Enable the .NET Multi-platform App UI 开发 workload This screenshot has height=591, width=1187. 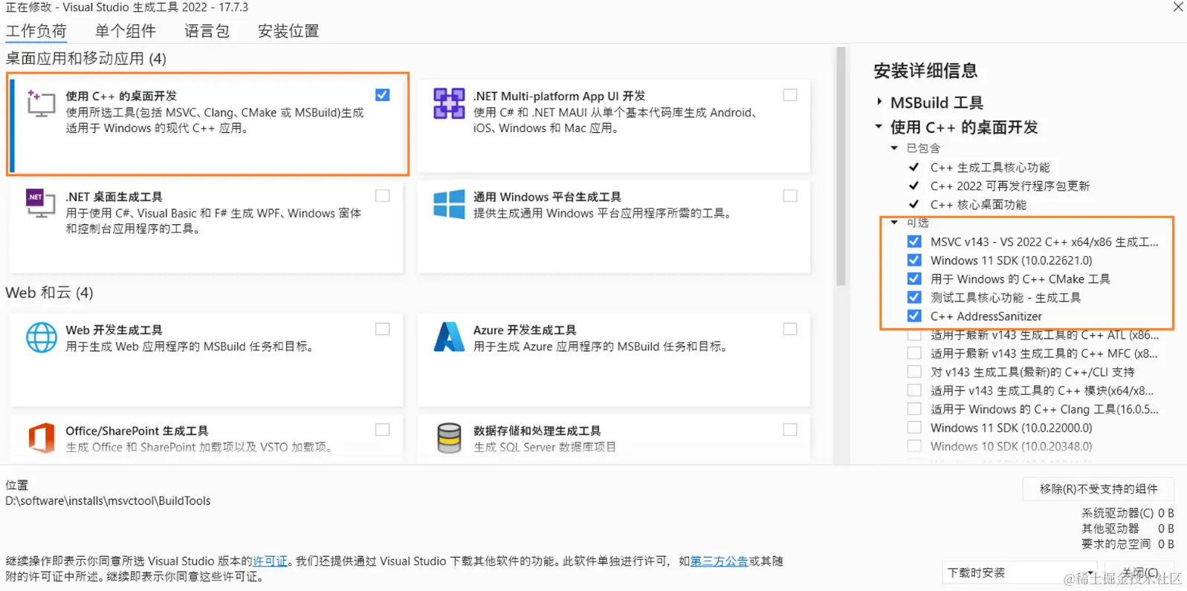(x=790, y=95)
